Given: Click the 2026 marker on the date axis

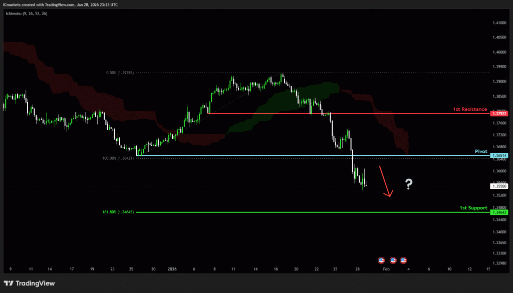Looking at the screenshot, I should pyautogui.click(x=173, y=269).
